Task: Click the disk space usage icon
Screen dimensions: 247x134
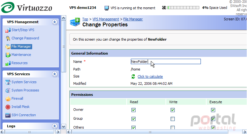Action: (x=164, y=8)
